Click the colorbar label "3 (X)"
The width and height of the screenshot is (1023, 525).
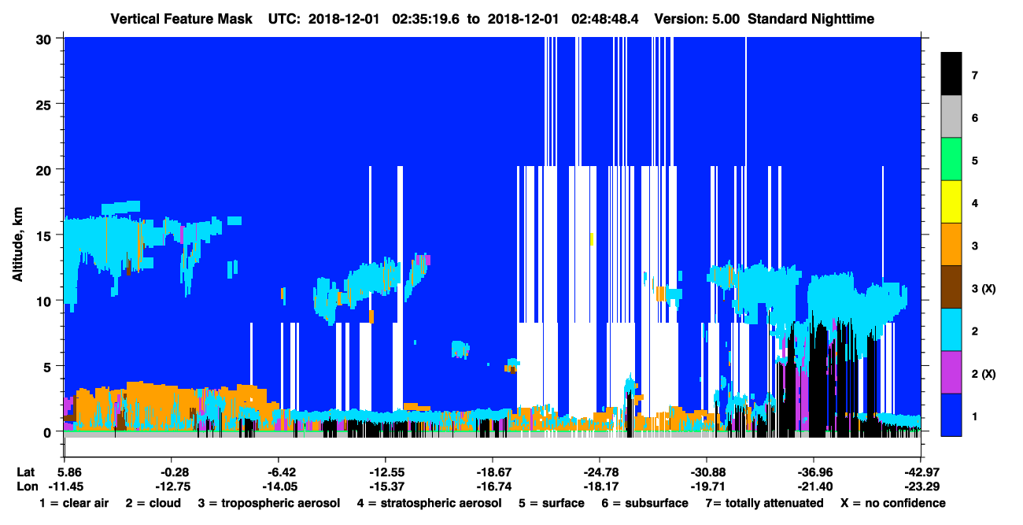[984, 288]
